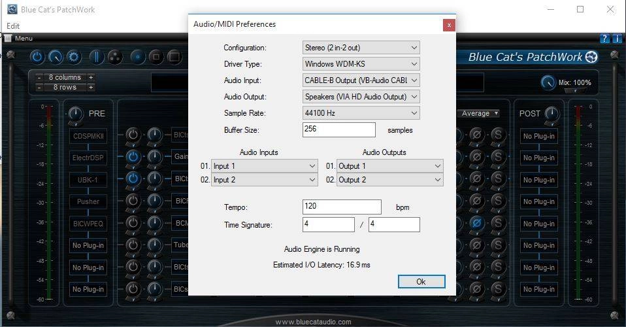This screenshot has height=327, width=626.
Task: Solo the BCM row with its S button
Action: pyautogui.click(x=498, y=222)
